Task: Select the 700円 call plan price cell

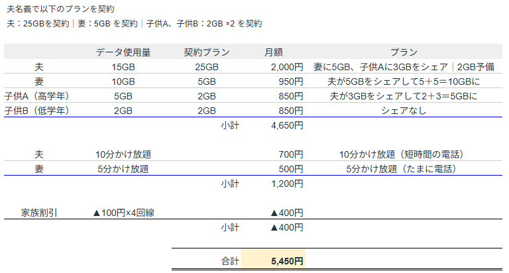Action: pos(291,154)
